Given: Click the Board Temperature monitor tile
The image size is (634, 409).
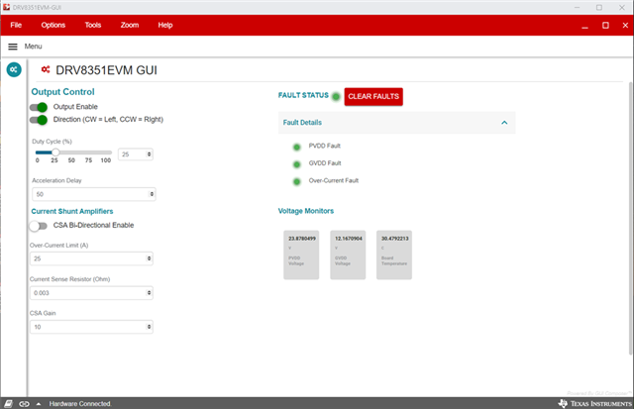Looking at the screenshot, I should (394, 256).
